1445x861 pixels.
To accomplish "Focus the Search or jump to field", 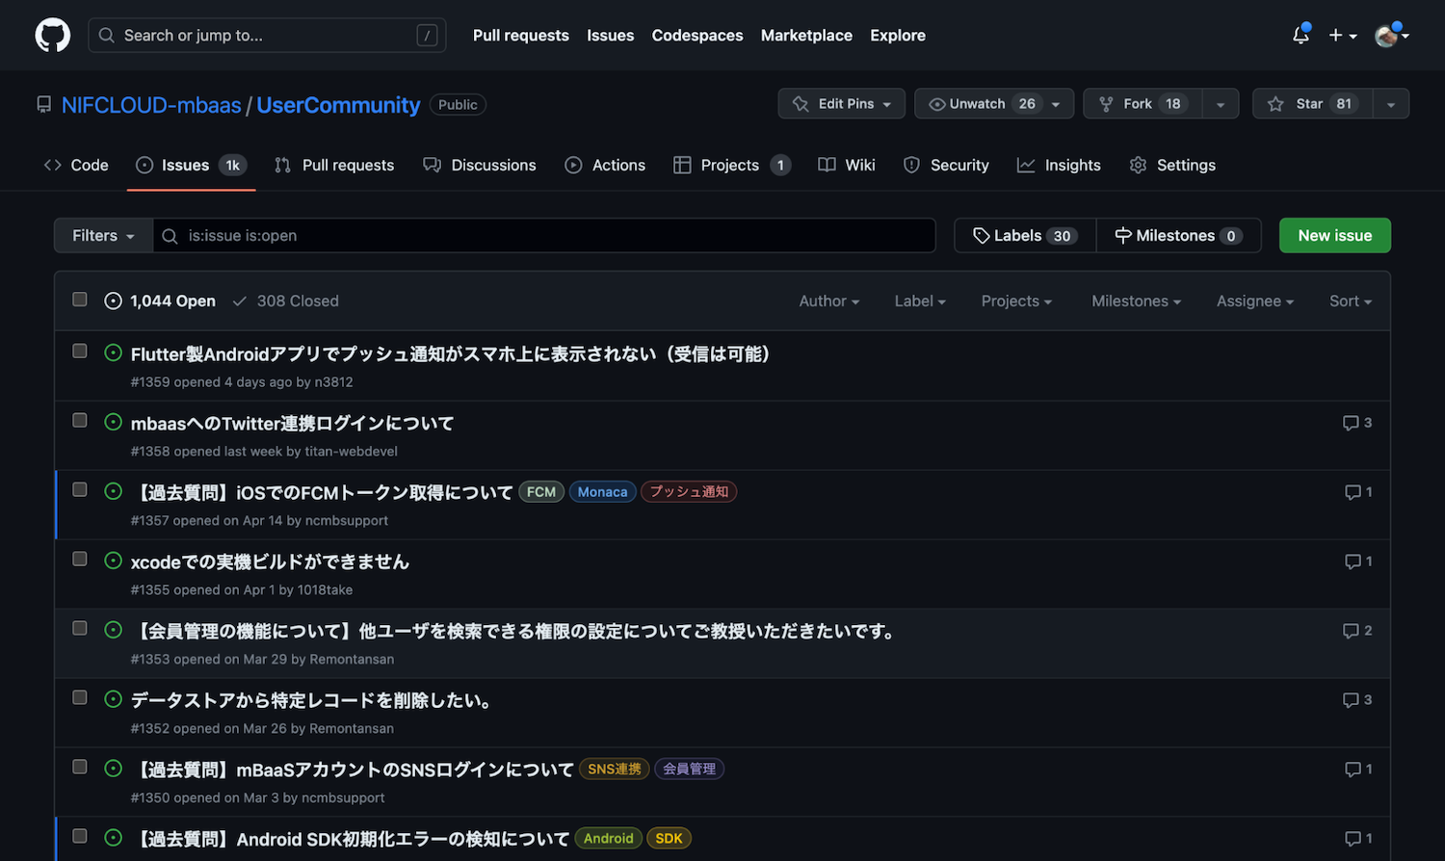I will click(267, 36).
